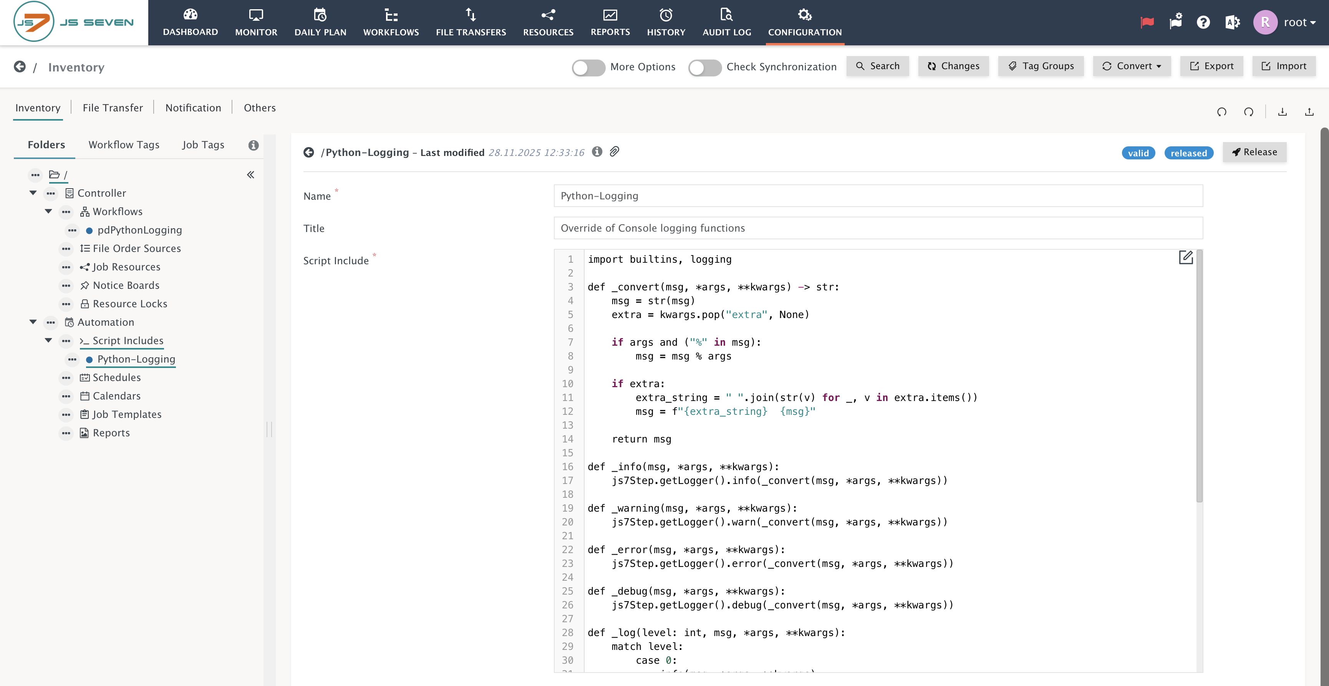The height and width of the screenshot is (686, 1329).
Task: Click the Release button
Action: click(x=1254, y=152)
